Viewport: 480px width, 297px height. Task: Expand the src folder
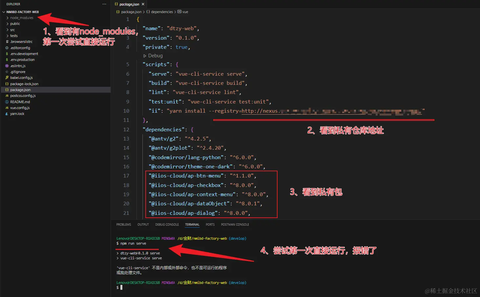pyautogui.click(x=7, y=30)
